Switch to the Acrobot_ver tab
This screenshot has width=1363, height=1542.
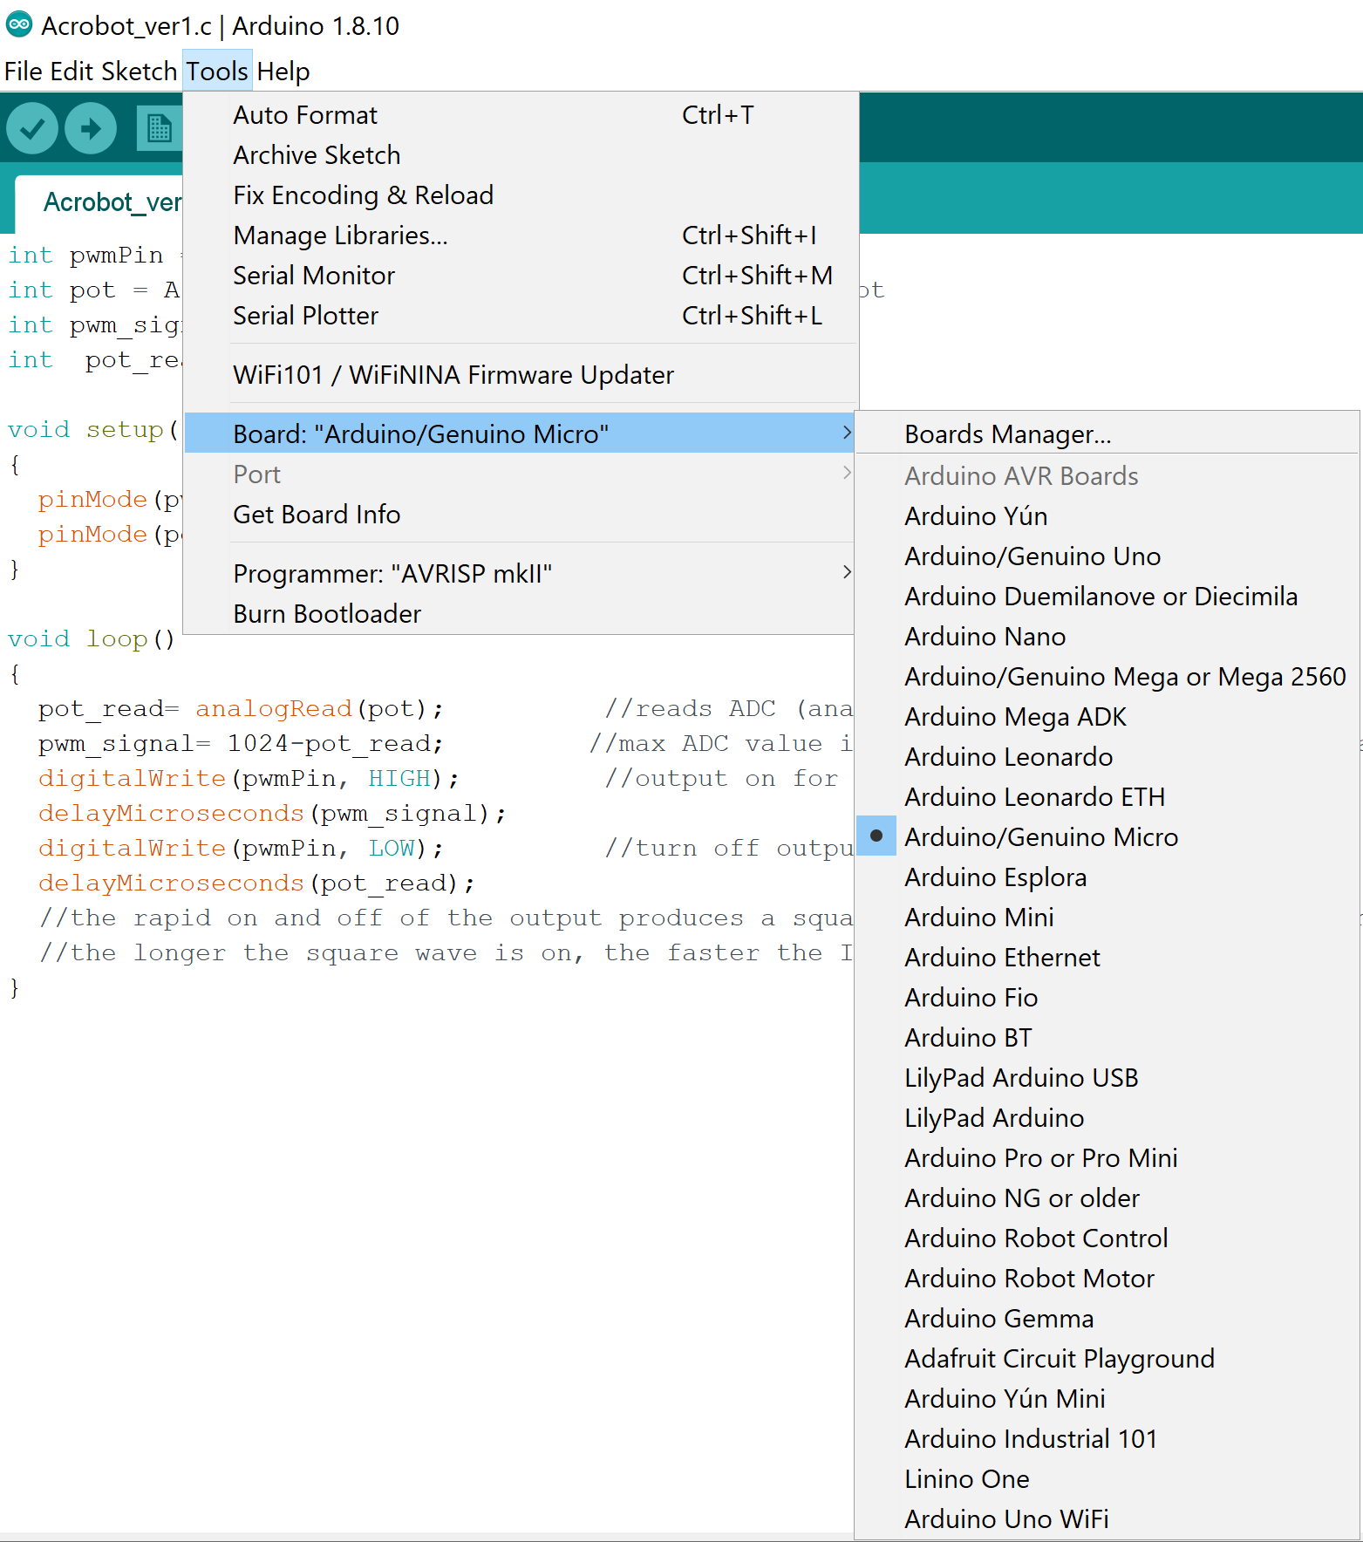pyautogui.click(x=99, y=203)
